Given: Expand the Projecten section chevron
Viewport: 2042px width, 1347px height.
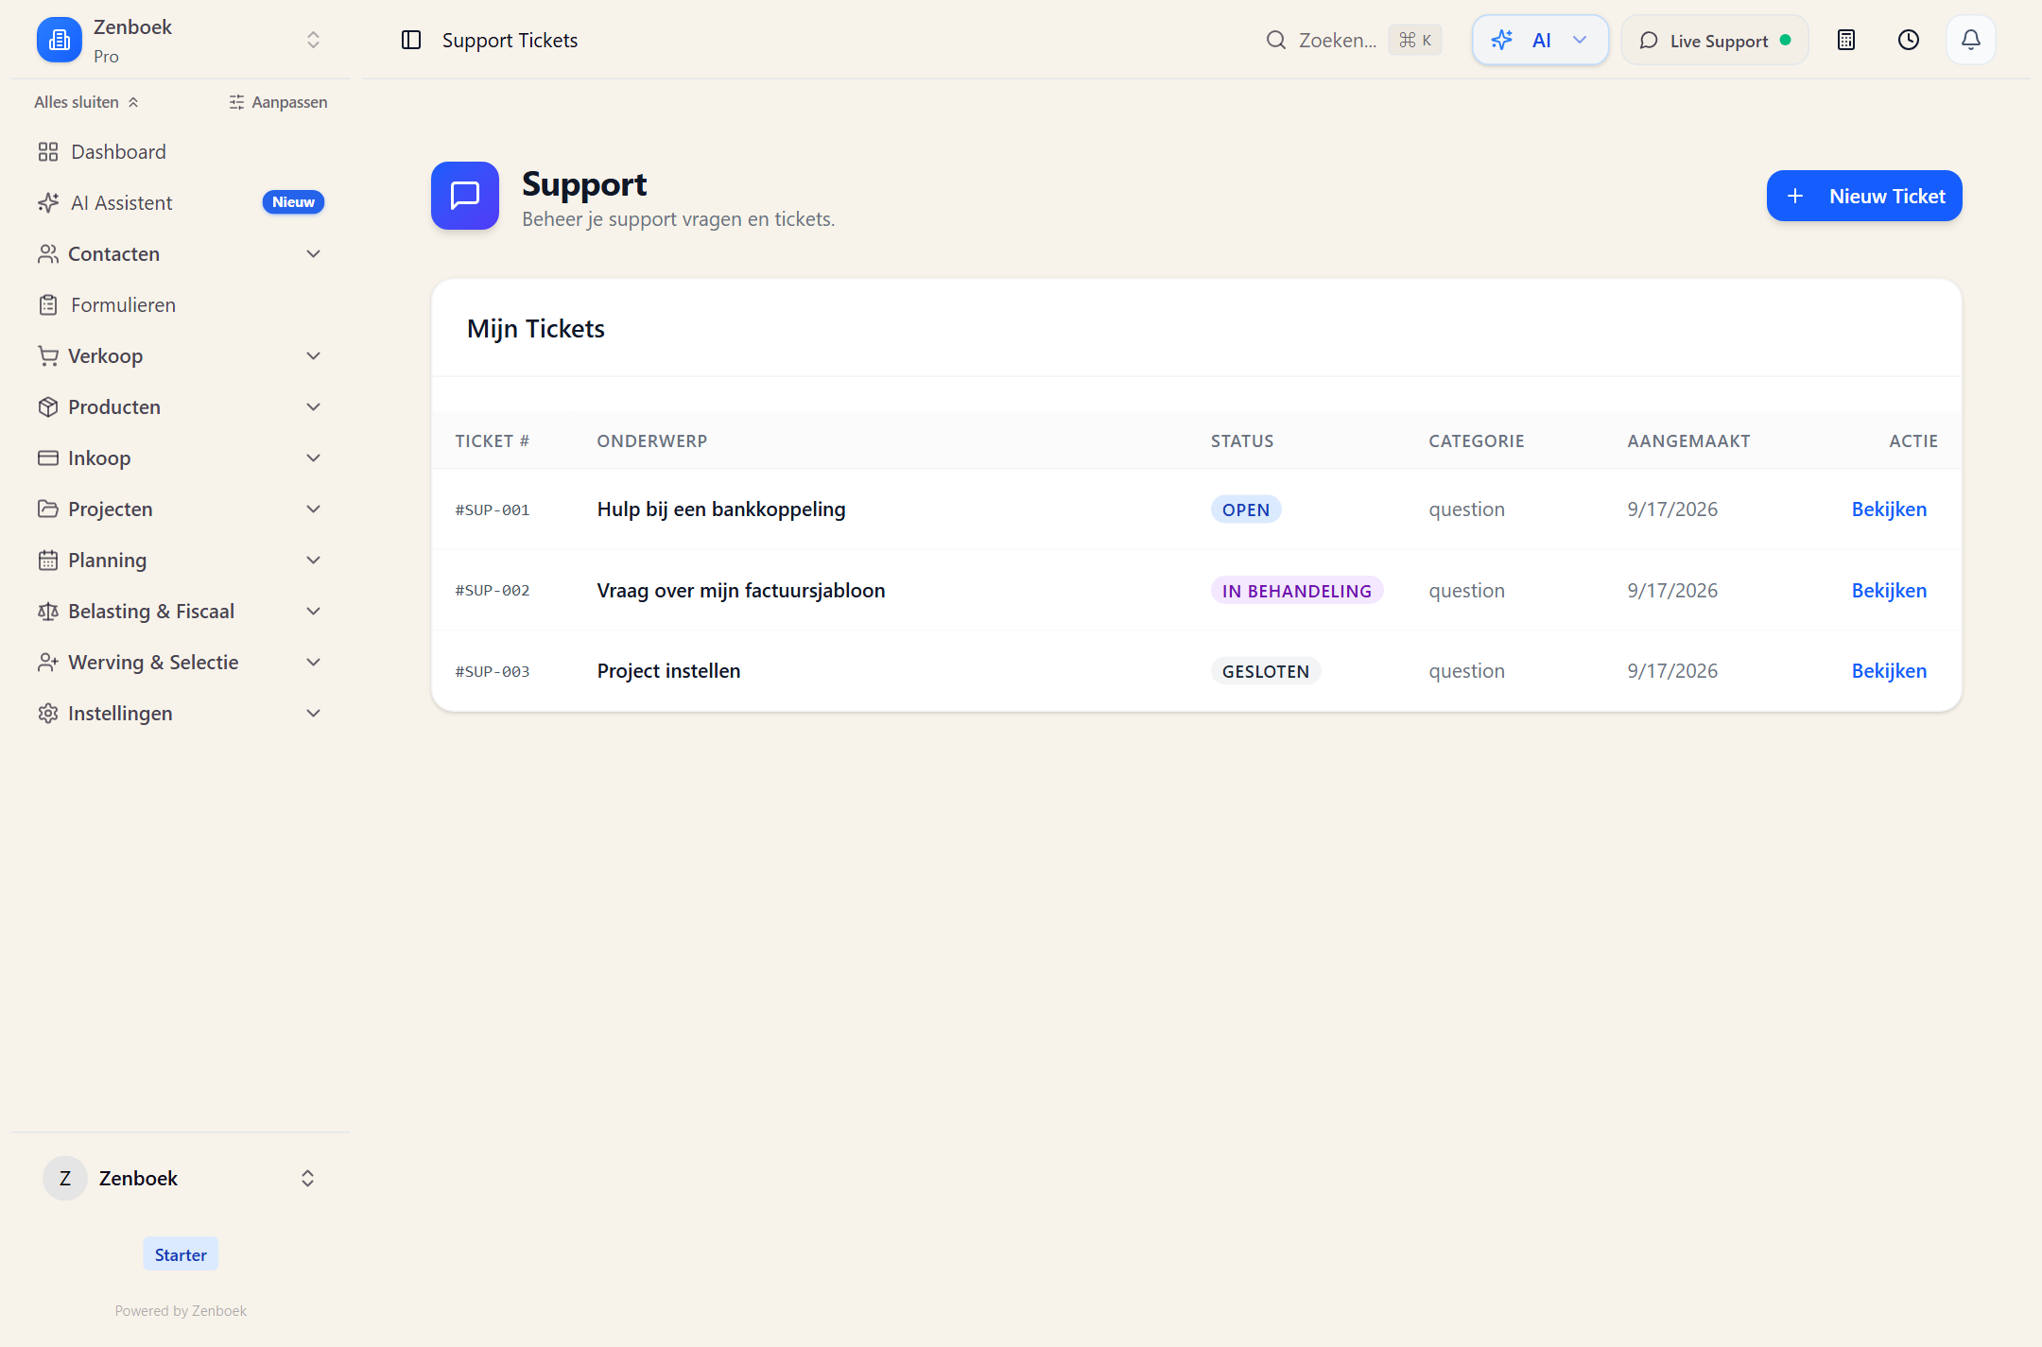Looking at the screenshot, I should (314, 509).
